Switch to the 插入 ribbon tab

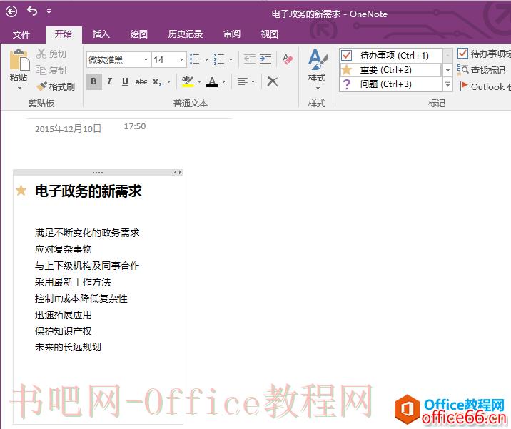point(101,34)
